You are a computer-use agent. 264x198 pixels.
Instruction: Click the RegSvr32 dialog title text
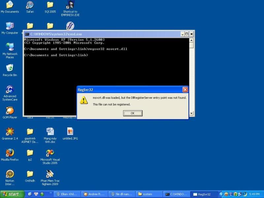coord(85,90)
